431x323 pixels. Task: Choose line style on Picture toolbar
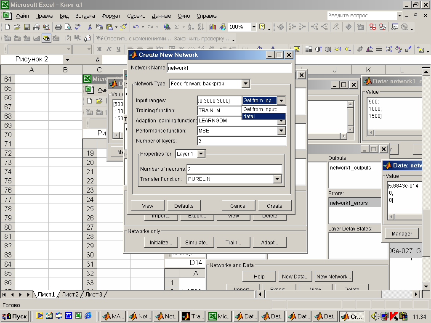pos(379,49)
